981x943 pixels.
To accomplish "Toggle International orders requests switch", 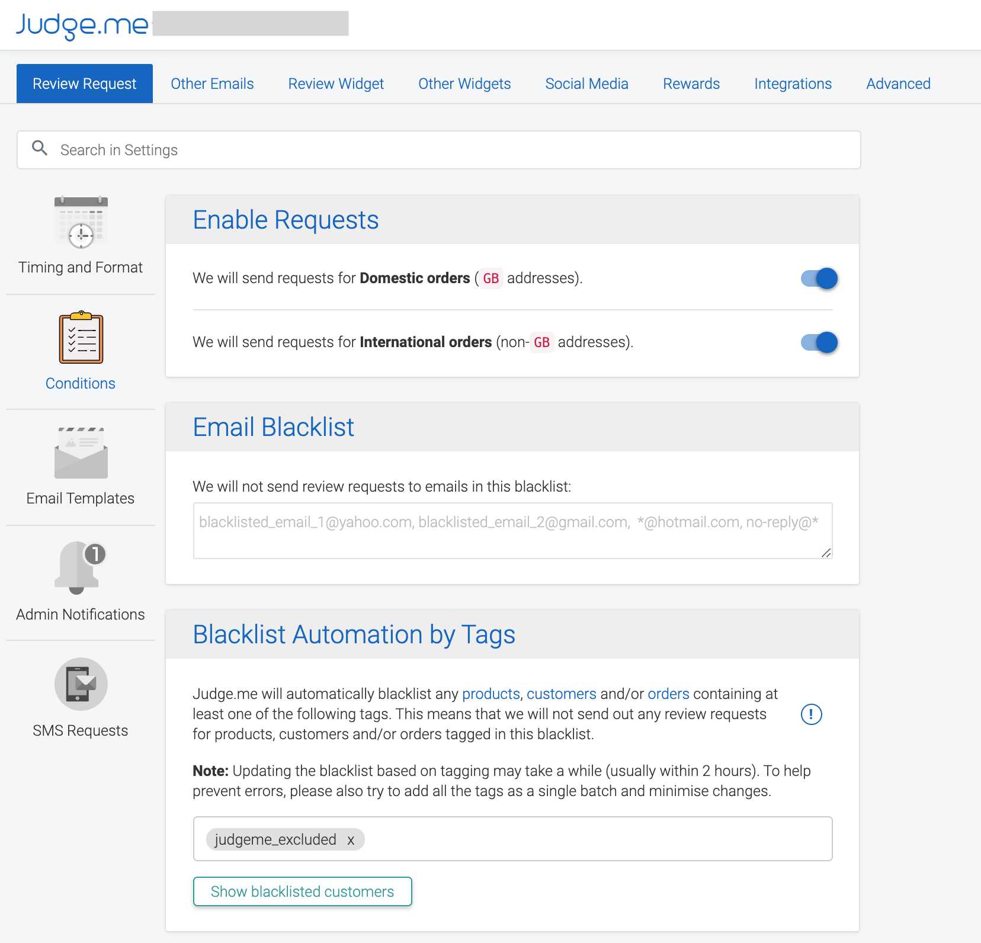I will (x=819, y=342).
